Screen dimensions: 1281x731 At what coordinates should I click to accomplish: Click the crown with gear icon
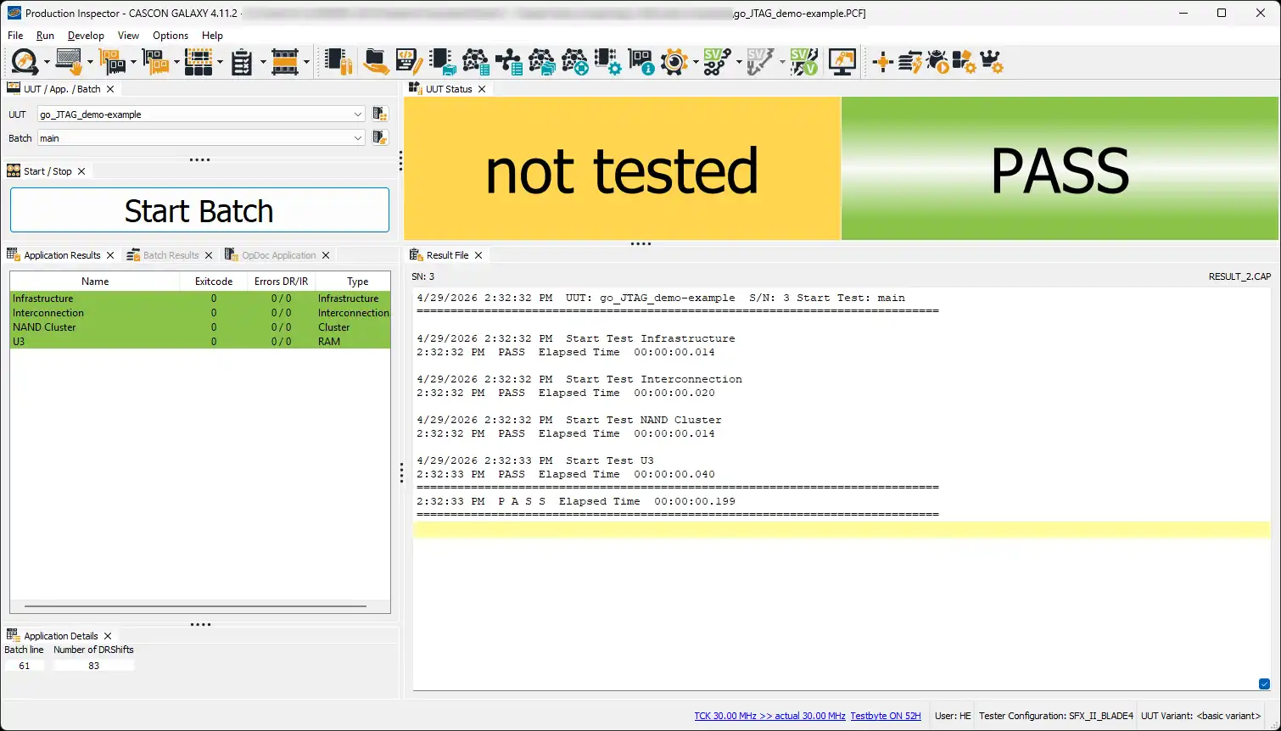tap(992, 62)
